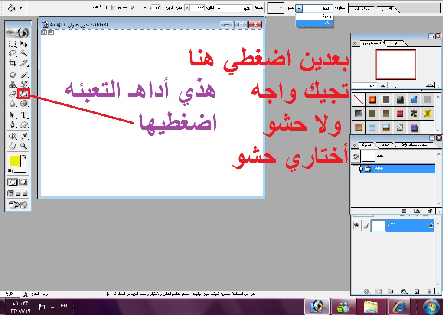Hide the background layer using eye icon
This screenshot has height=333, width=444.
(356, 225)
